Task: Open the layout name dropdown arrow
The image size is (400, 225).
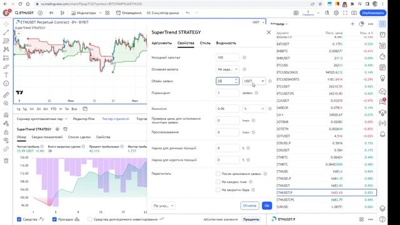Action: coord(318,12)
